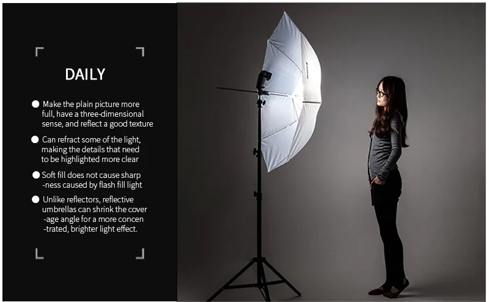This screenshot has width=489, height=302.
Task: Click the bullet before 'Can refract some'
Action: (x=35, y=139)
